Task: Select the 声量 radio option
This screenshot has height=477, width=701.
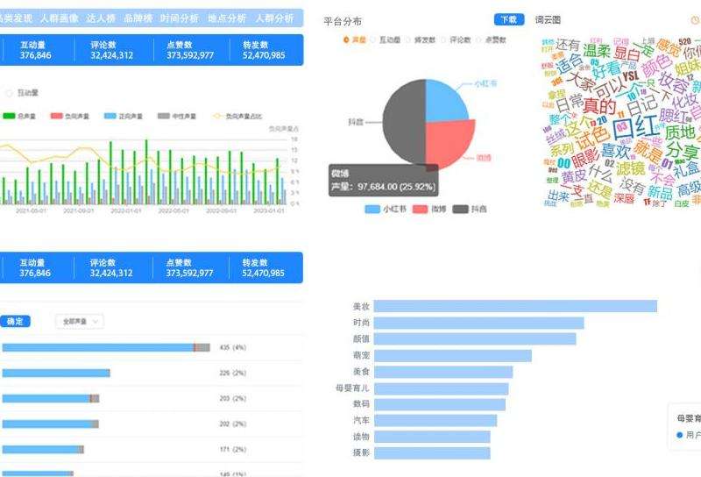Action: tap(346, 39)
